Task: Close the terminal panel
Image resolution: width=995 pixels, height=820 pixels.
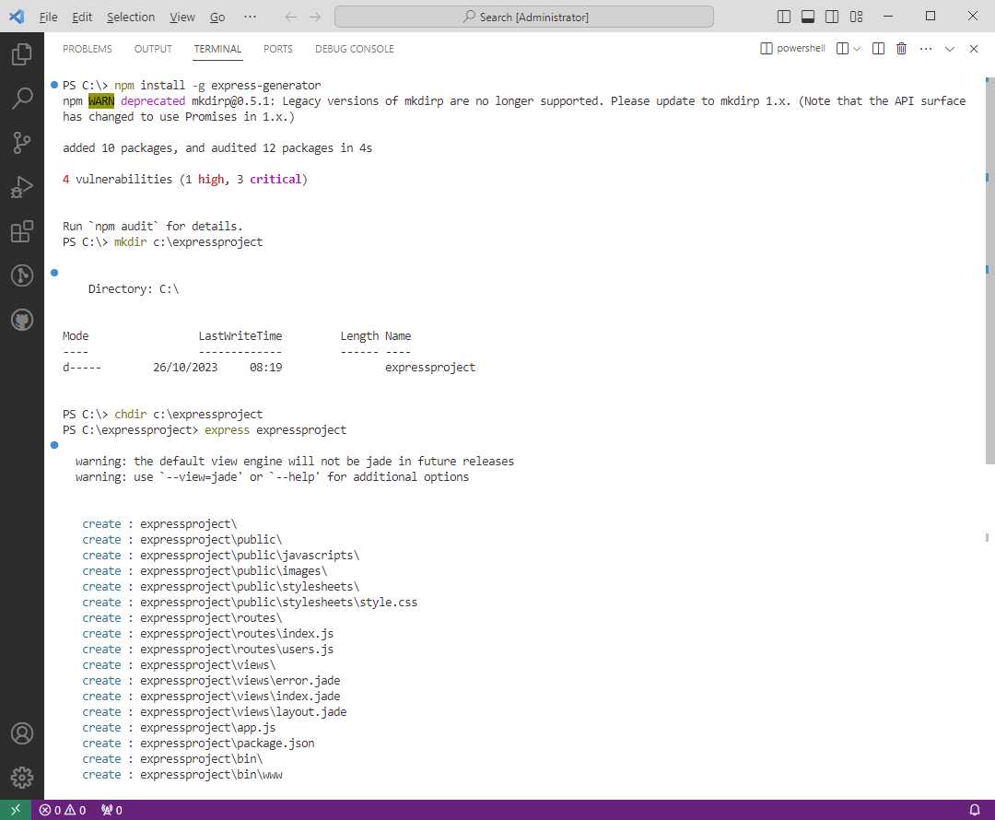Action: 974,49
